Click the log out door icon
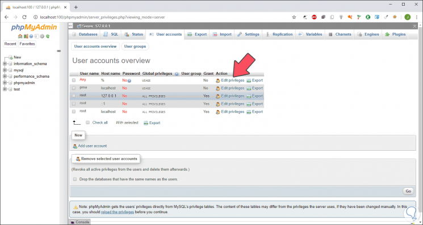Viewport: 423px width, 225px height. (26, 36)
